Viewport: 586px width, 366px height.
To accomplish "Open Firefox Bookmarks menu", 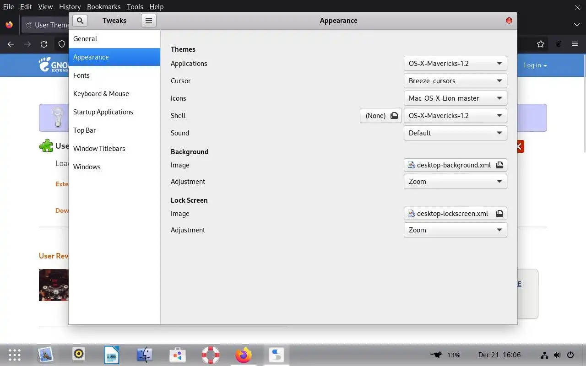I will click(x=103, y=7).
